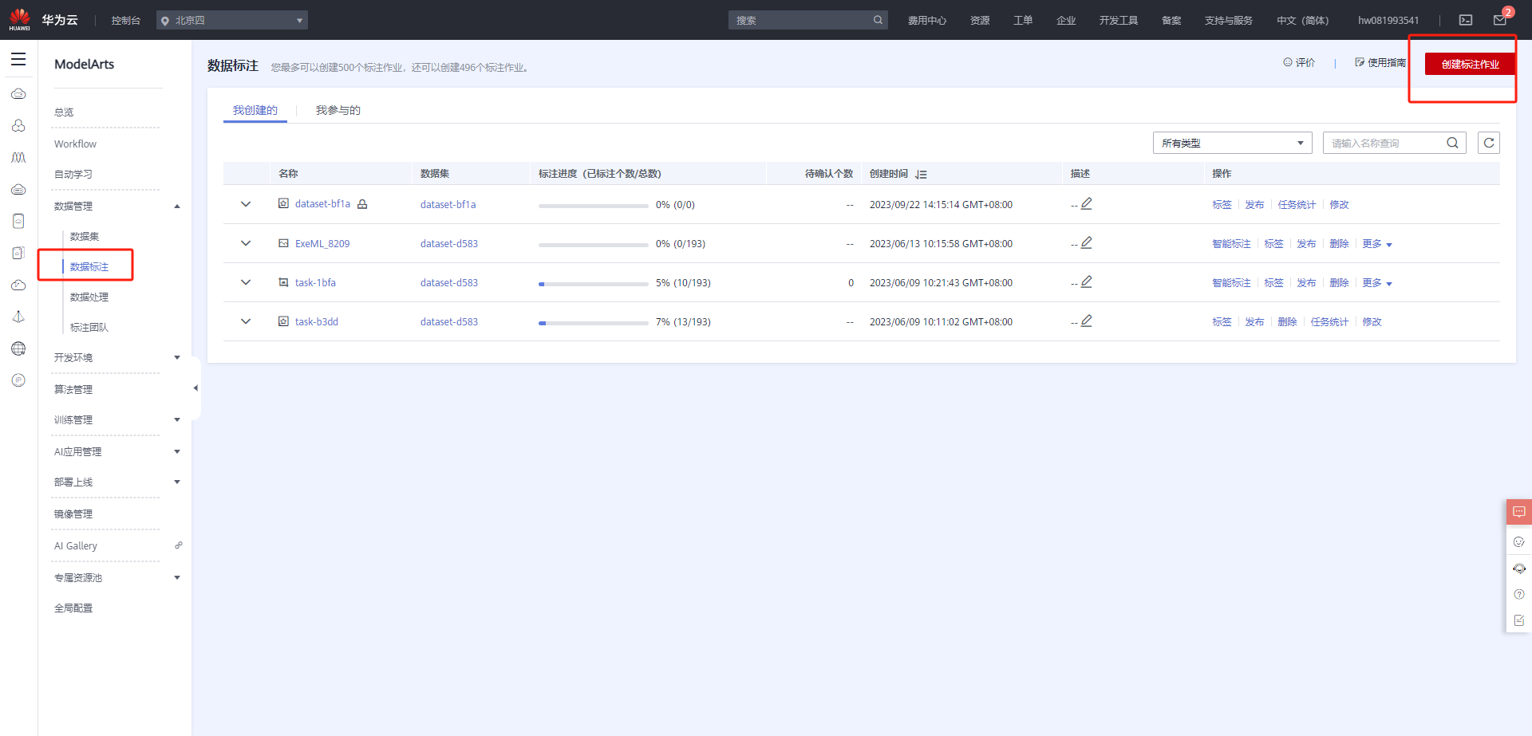1532x736 pixels.
Task: Open 总览 in the ModelArts sidebar
Action: click(x=64, y=112)
